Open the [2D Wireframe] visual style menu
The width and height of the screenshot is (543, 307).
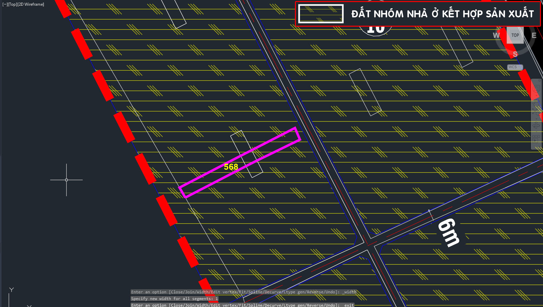[x=31, y=4]
